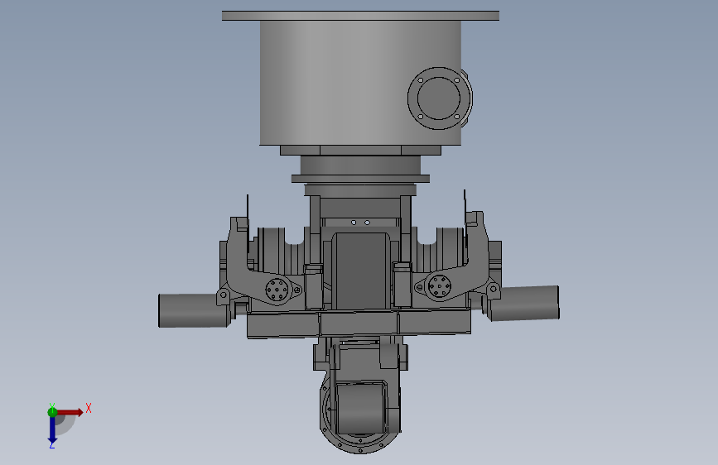Select the left clamp arm's bolted circular hub
The width and height of the screenshot is (718, 465).
pos(277,290)
